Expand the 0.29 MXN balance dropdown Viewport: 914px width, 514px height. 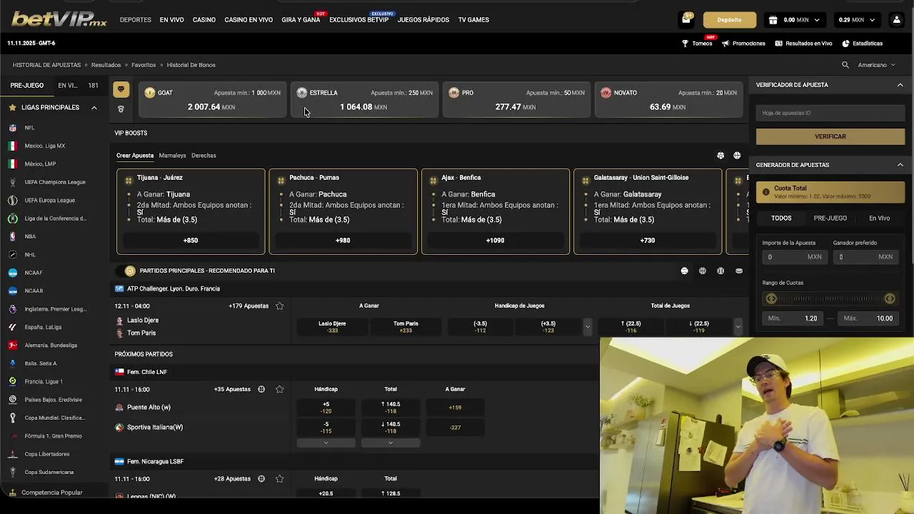coord(873,20)
